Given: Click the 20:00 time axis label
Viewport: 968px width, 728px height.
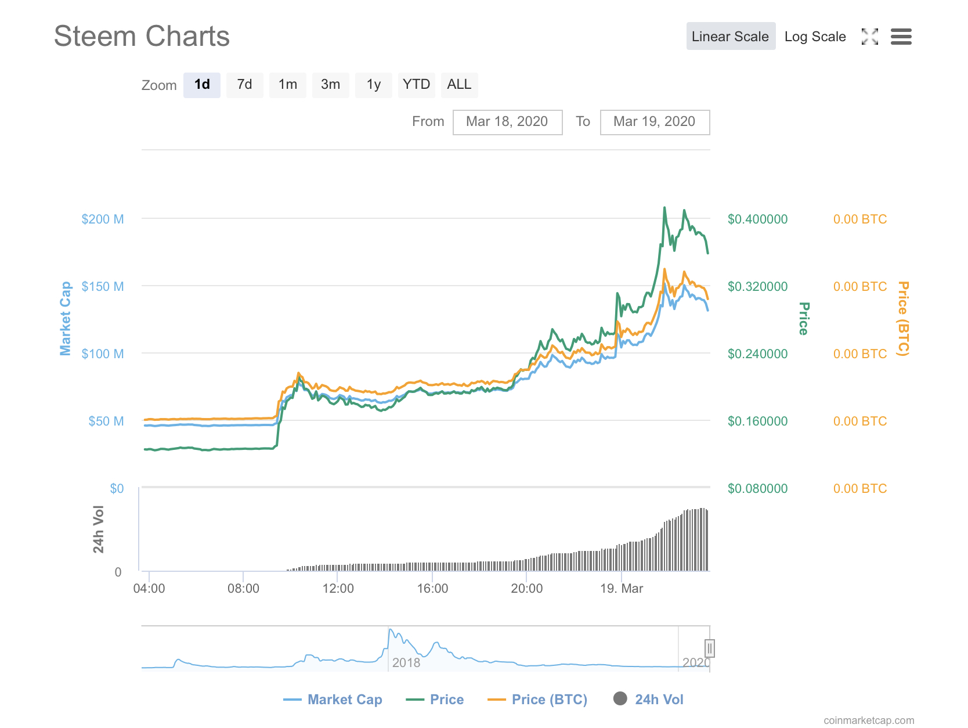Looking at the screenshot, I should pyautogui.click(x=527, y=589).
